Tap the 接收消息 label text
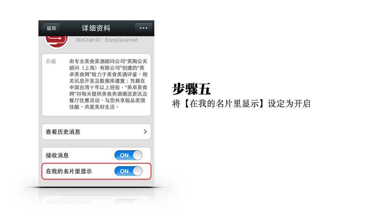The image size is (371, 217). (57, 156)
